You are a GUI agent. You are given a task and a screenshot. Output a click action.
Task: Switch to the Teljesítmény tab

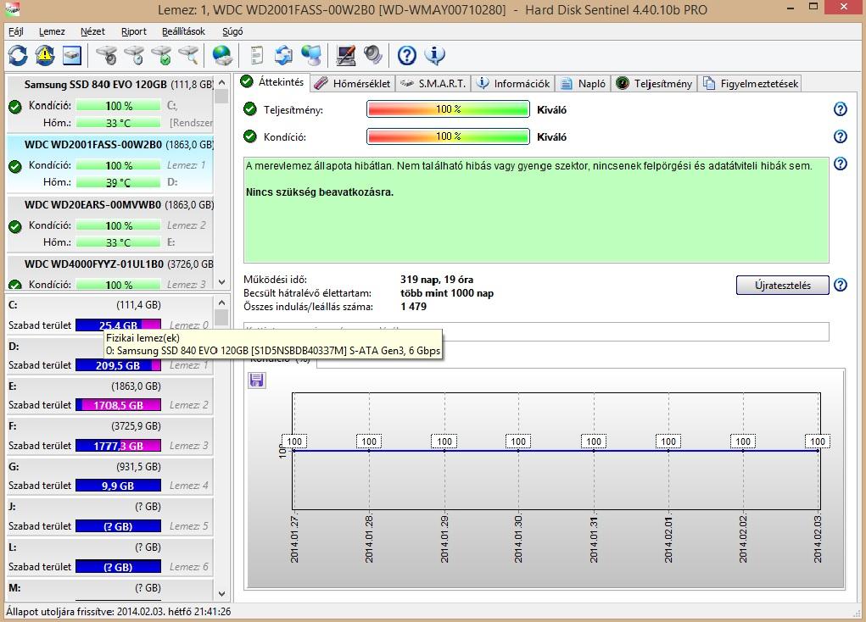[655, 83]
